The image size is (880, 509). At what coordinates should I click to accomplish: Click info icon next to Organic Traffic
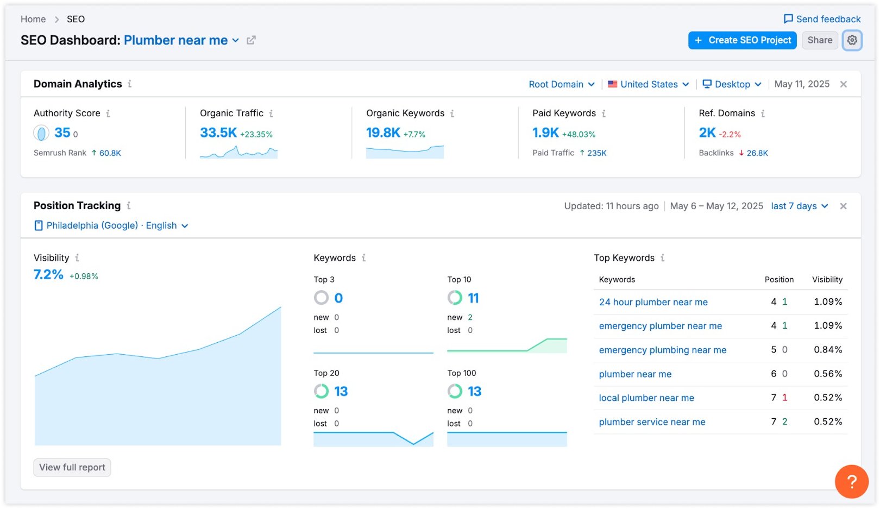pyautogui.click(x=271, y=114)
